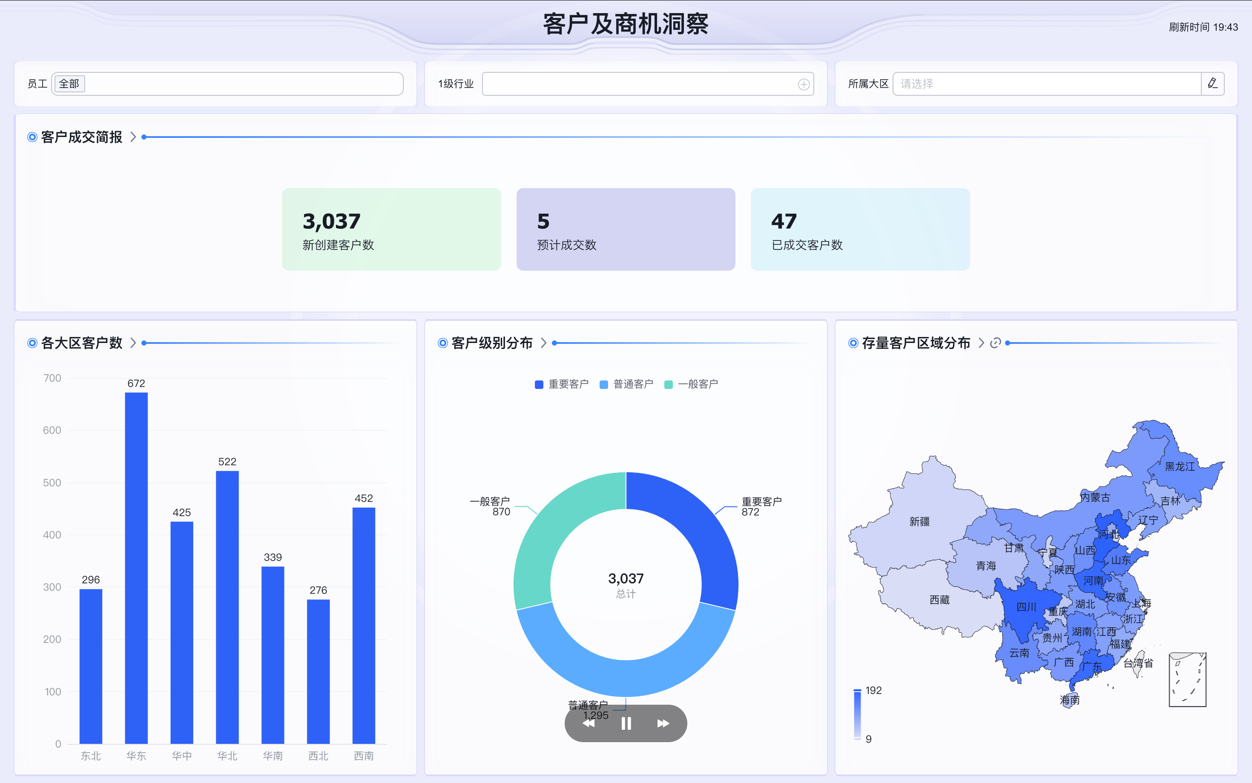Click the 普通客户 light blue legend swatch
The height and width of the screenshot is (783, 1252).
pos(604,384)
